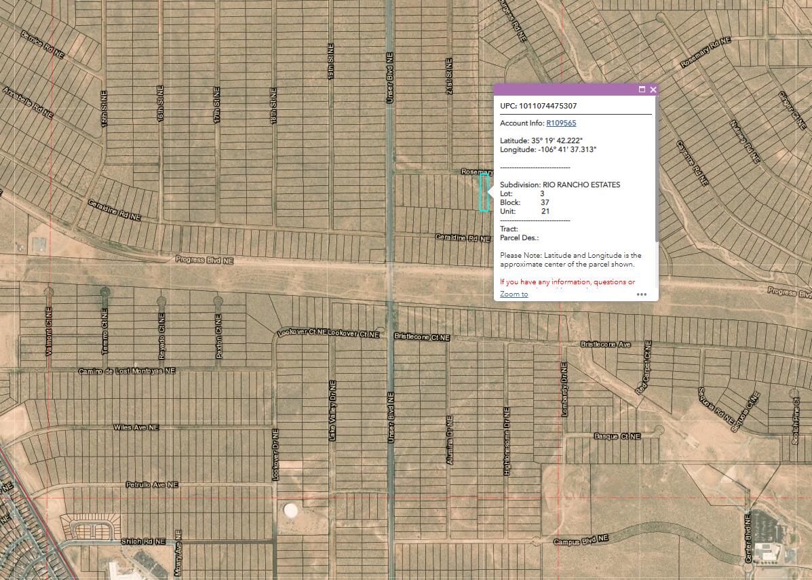This screenshot has height=580, width=812.
Task: Click the white water tank on the map
Action: click(290, 510)
